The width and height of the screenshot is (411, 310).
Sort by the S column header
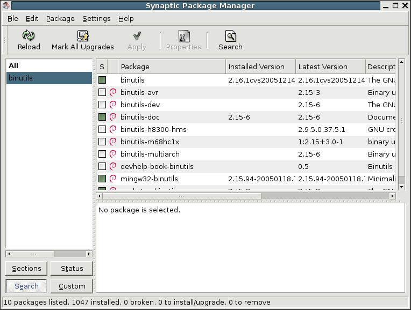[102, 67]
